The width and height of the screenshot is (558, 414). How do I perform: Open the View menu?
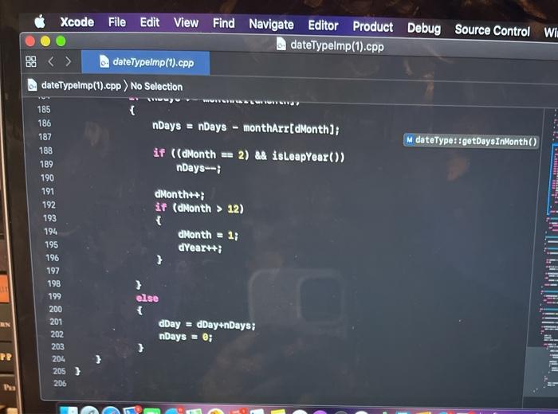(x=186, y=23)
